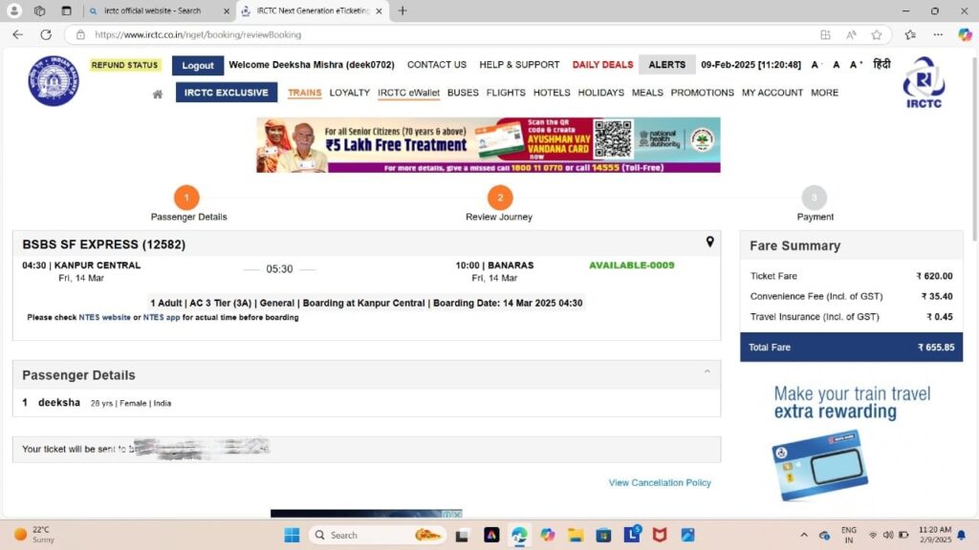
Task: Switch to irctc official website Search tab
Action: 153,11
